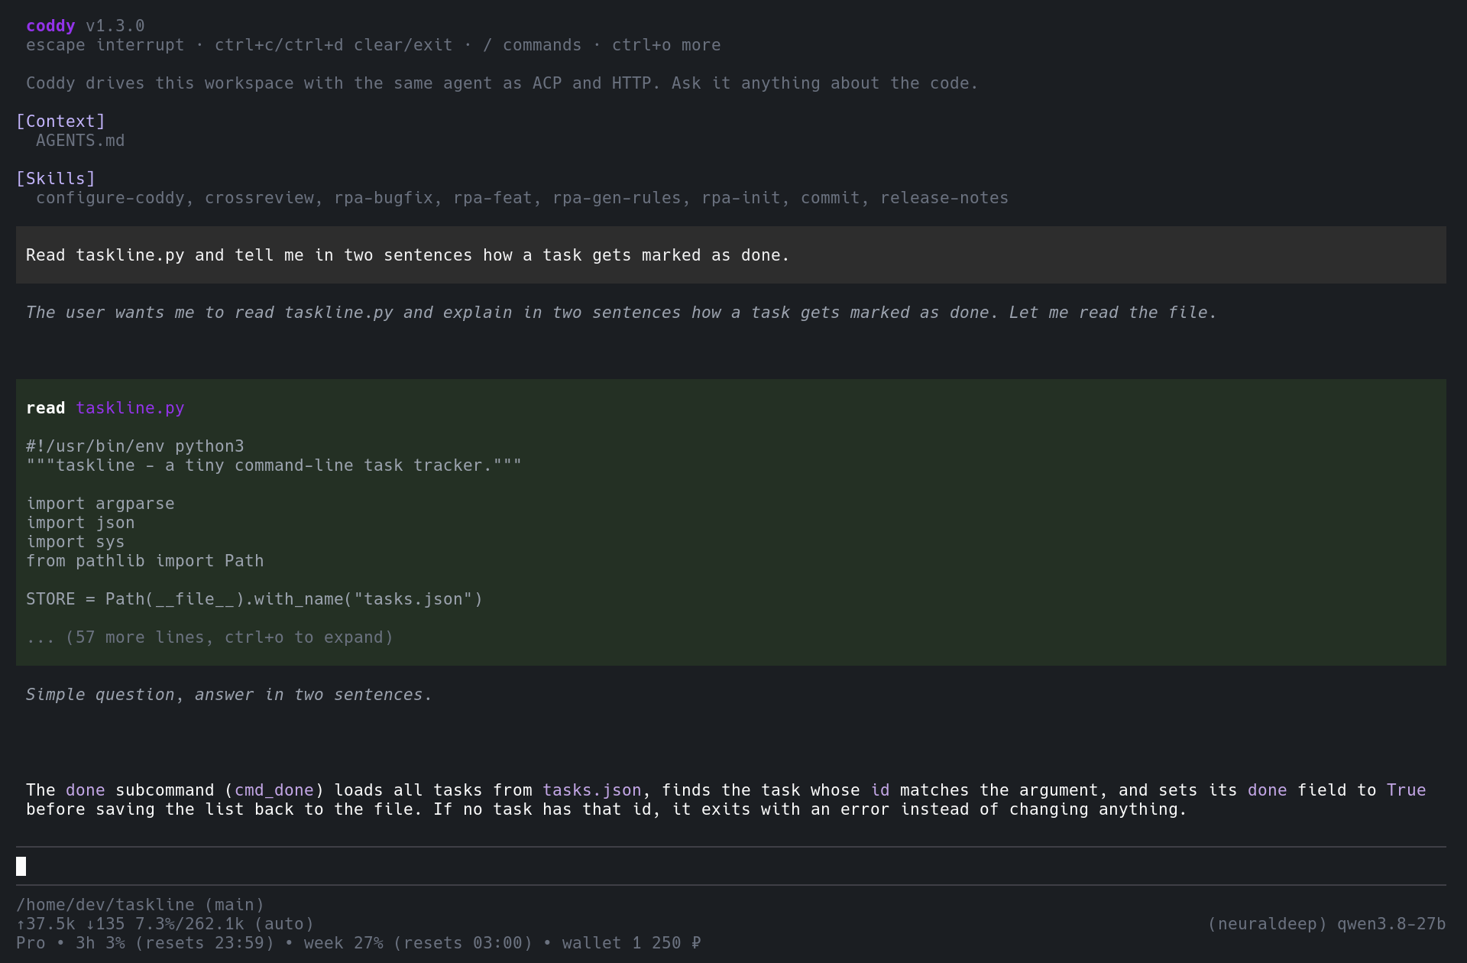Image resolution: width=1467 pixels, height=963 pixels.
Task: Click the (auto) mode indicator
Action: 284,924
